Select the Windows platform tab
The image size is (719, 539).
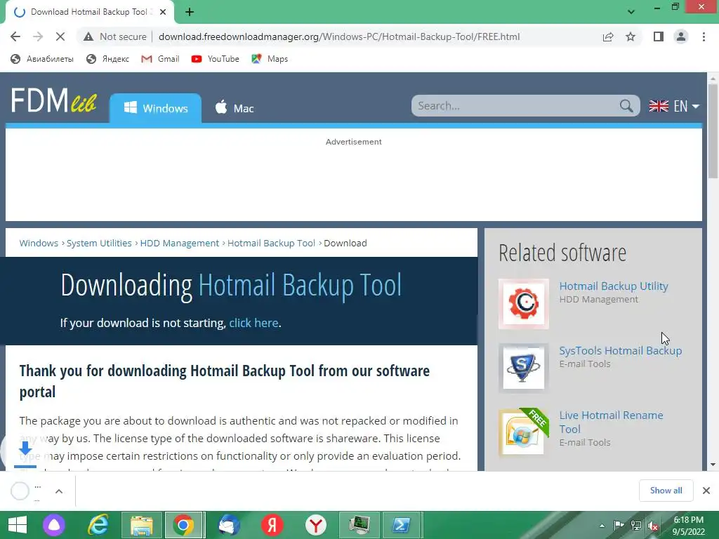click(x=155, y=108)
